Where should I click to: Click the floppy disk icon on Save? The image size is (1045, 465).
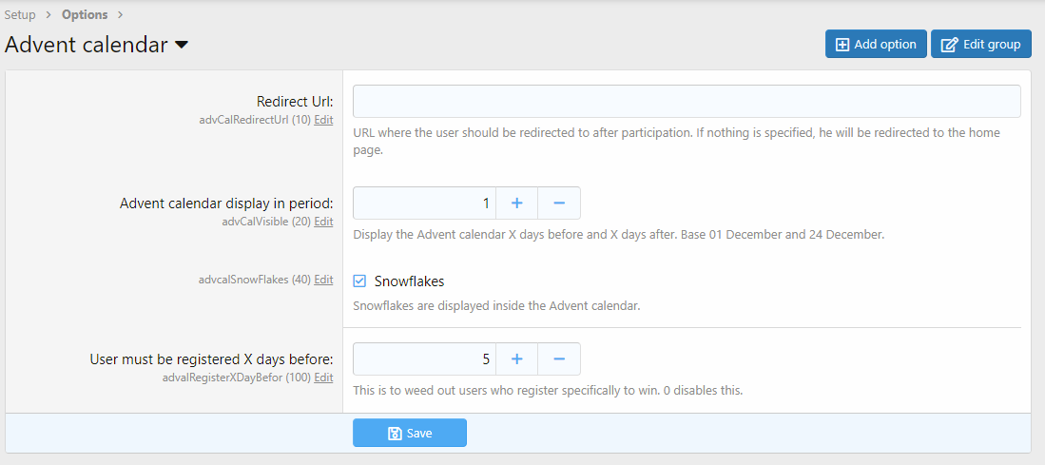395,433
